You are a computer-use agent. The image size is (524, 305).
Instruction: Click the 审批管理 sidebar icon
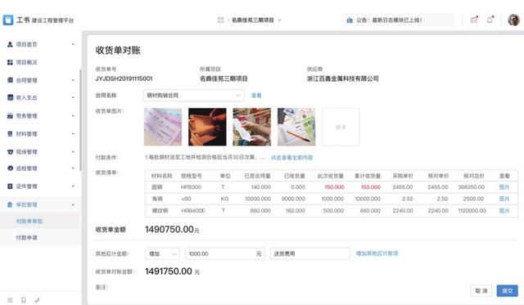pyautogui.click(x=10, y=204)
